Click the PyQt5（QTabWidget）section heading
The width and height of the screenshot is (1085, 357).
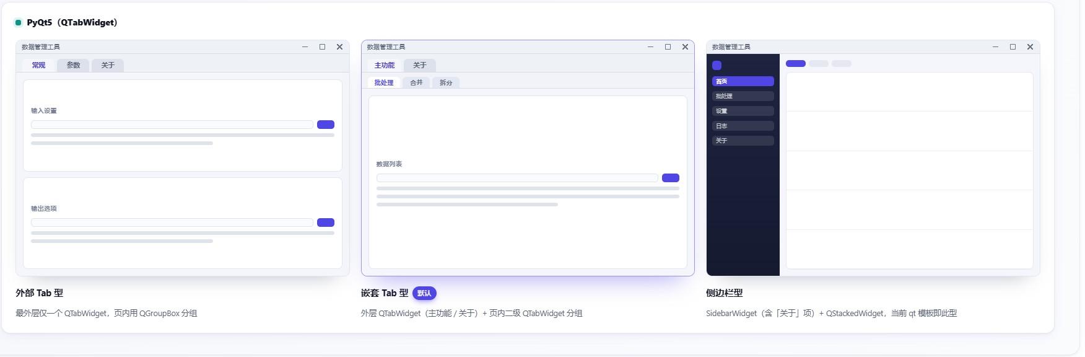[x=72, y=23]
